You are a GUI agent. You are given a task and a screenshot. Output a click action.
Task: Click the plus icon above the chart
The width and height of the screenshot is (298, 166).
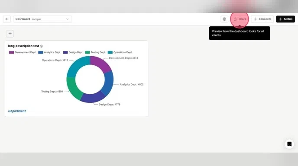[x=10, y=34]
